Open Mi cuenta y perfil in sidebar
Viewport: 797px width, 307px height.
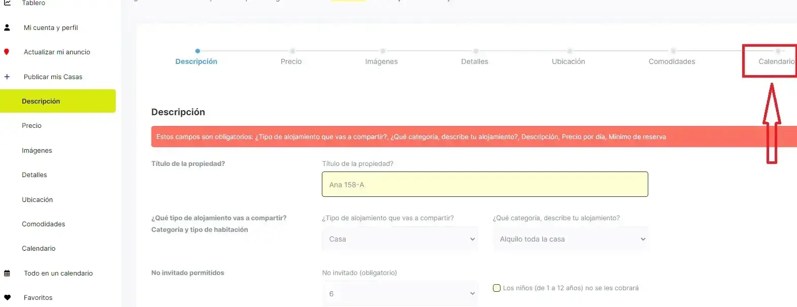[x=51, y=27]
